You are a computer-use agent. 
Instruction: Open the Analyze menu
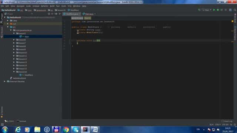point(36,6)
